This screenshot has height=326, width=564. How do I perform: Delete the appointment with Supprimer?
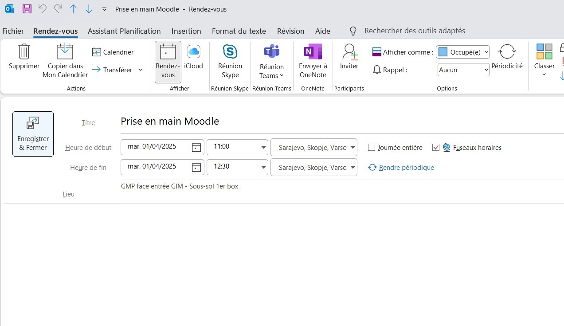click(x=24, y=57)
